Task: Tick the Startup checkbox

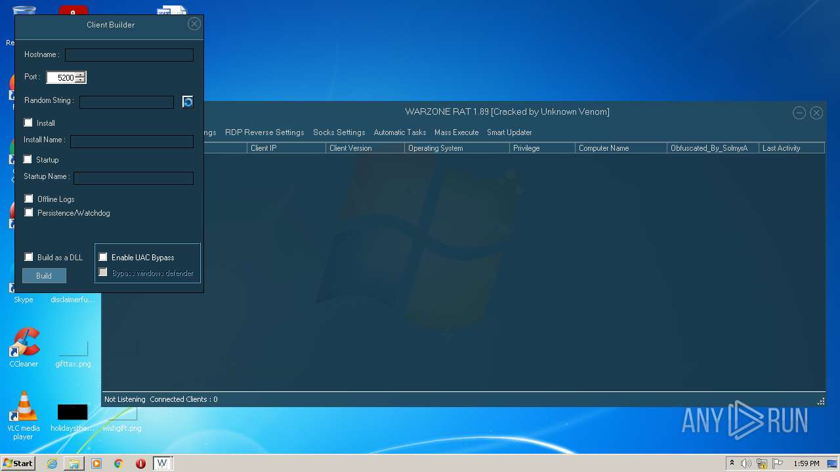Action: tap(28, 159)
